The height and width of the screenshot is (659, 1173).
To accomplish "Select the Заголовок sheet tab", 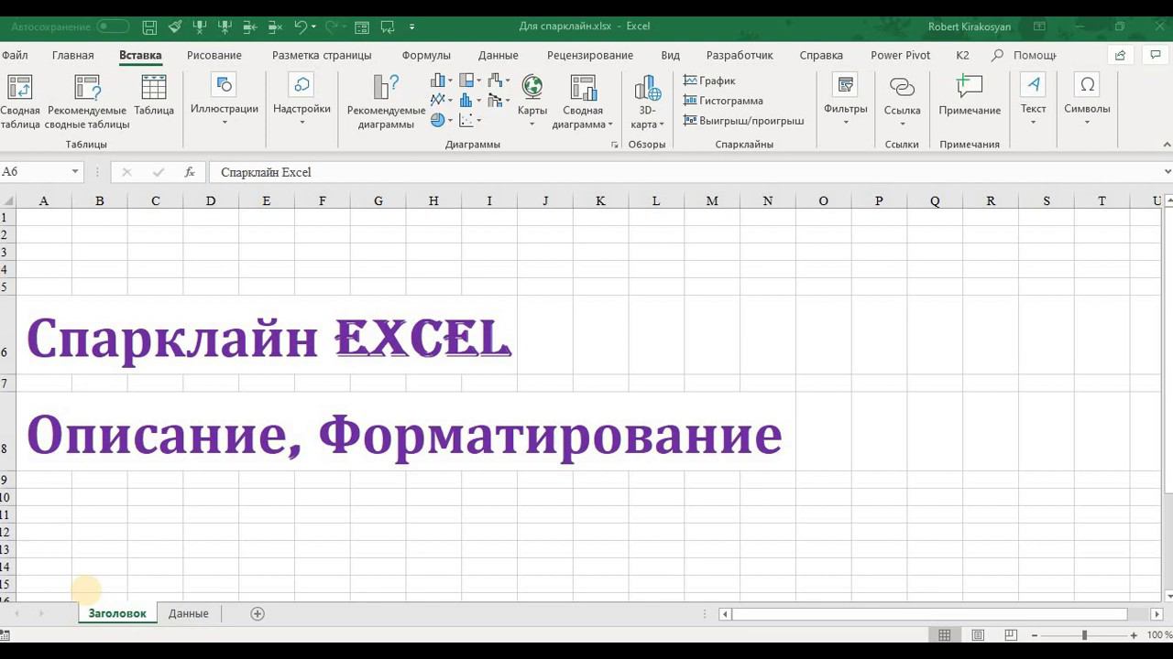I will [117, 613].
